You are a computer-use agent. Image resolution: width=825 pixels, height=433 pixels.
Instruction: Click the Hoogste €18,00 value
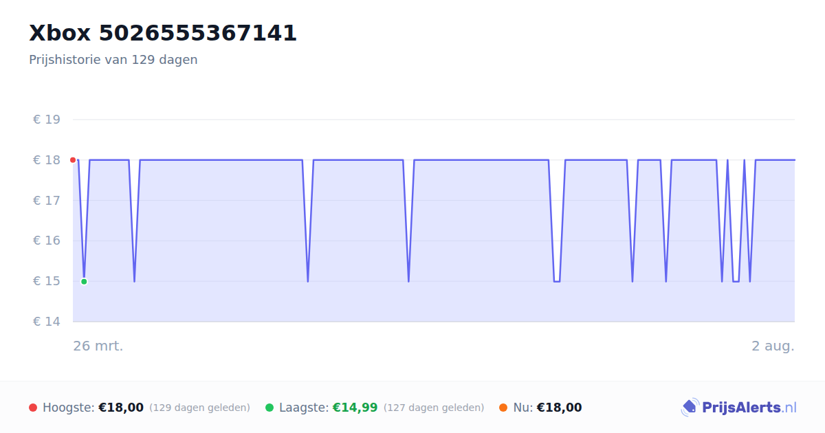click(121, 408)
